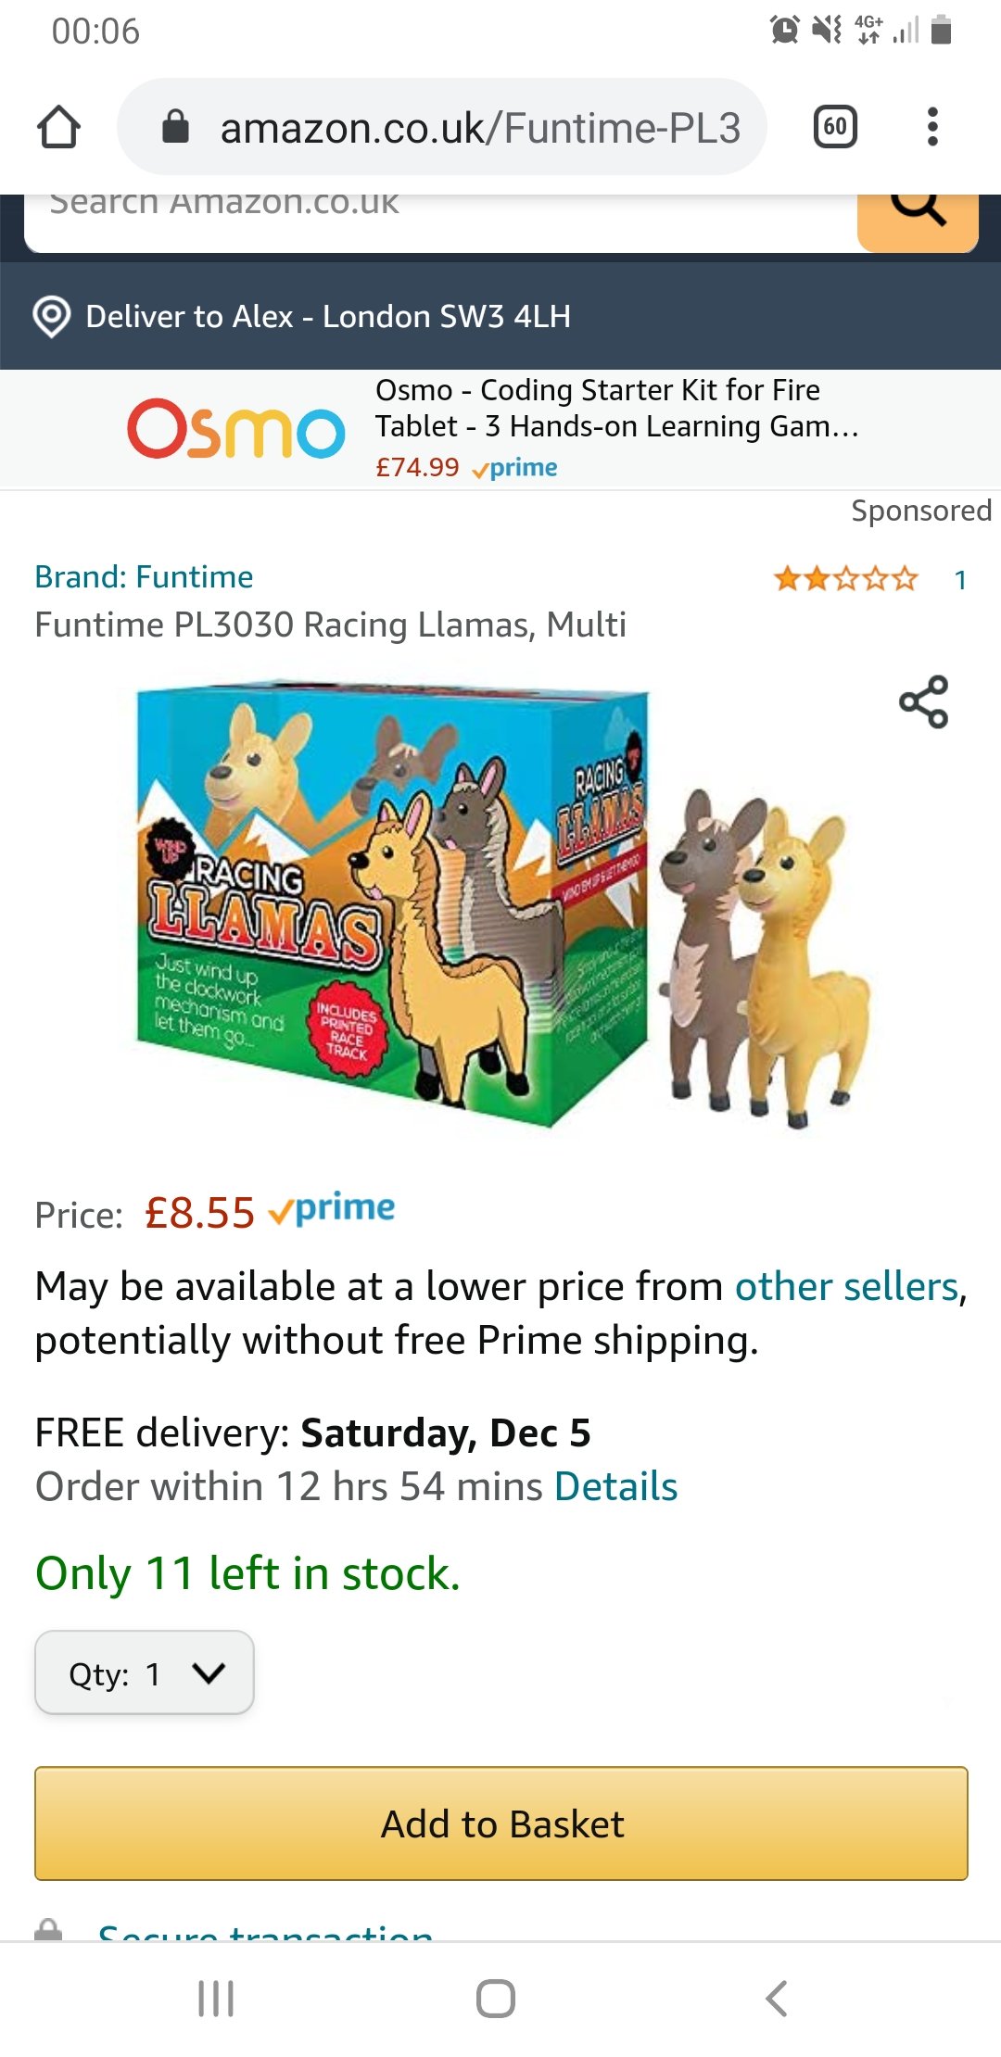Tap the Search Amazon.co.uk field

[440, 221]
